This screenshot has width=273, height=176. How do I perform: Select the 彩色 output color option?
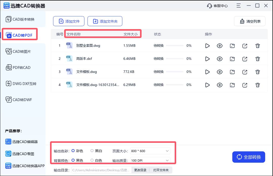click(73, 151)
